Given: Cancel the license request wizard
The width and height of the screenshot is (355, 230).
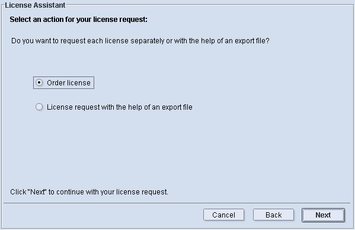Looking at the screenshot, I should [x=223, y=215].
